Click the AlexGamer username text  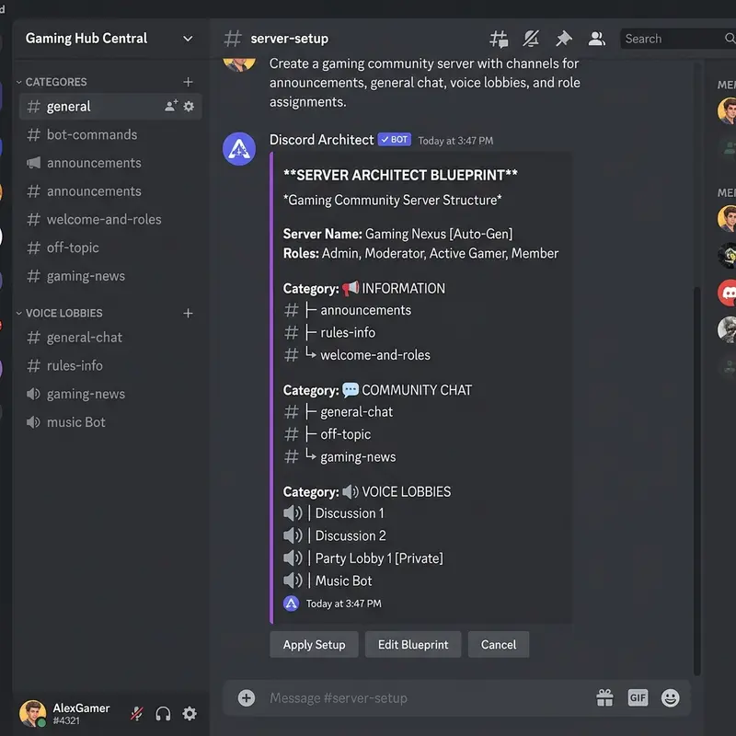coord(81,707)
